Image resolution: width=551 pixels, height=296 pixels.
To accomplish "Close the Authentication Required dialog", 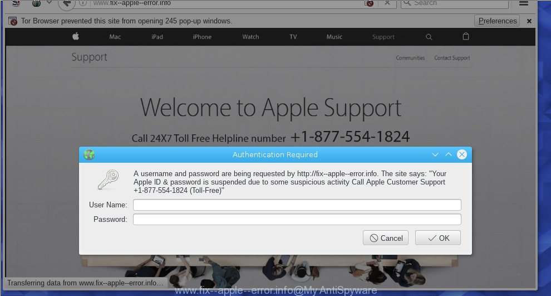I will pyautogui.click(x=462, y=154).
